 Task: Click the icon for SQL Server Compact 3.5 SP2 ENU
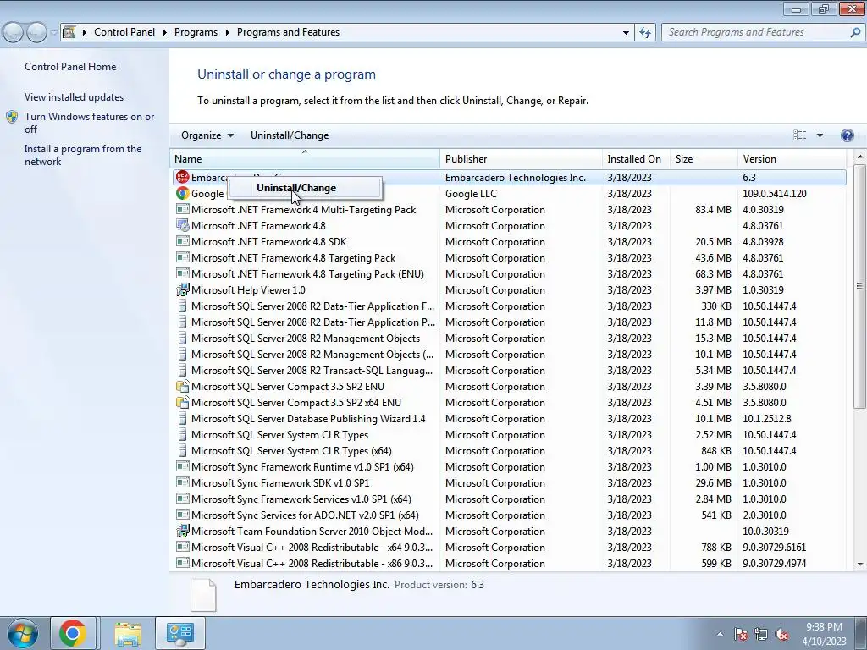(182, 386)
